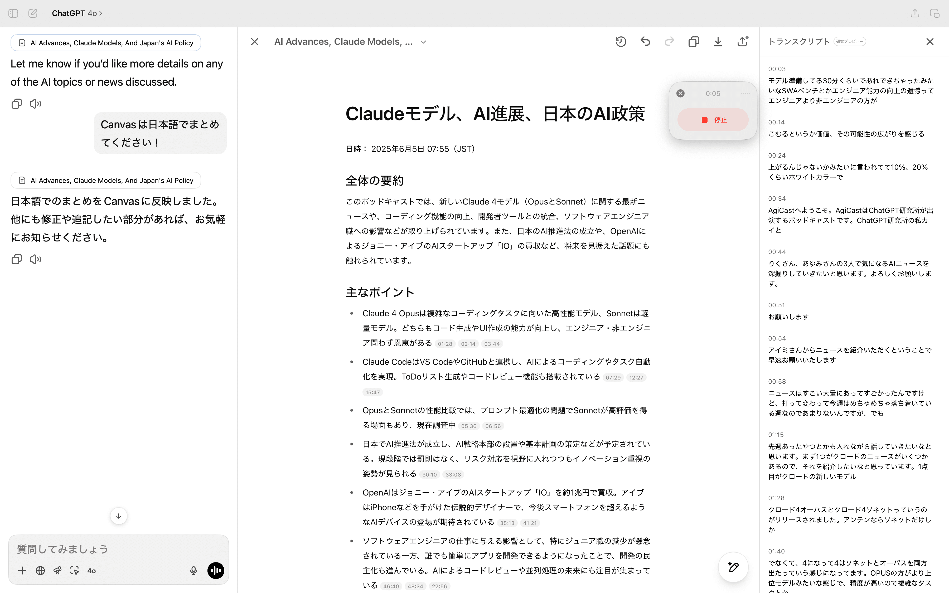Open canvas version history icon
This screenshot has width=949, height=593.
[x=621, y=42]
